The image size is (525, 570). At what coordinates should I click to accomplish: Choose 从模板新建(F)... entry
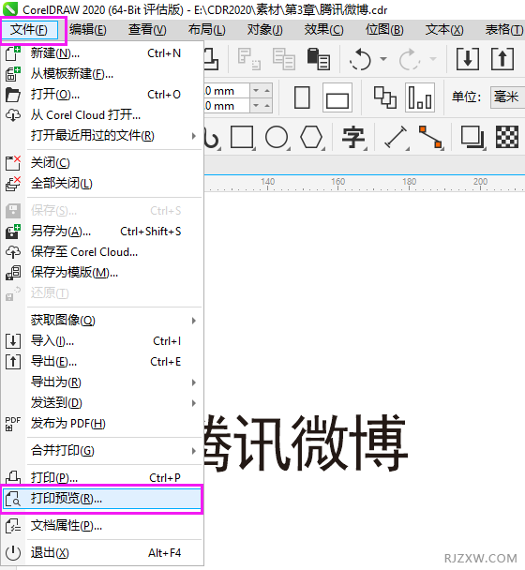pos(102,74)
